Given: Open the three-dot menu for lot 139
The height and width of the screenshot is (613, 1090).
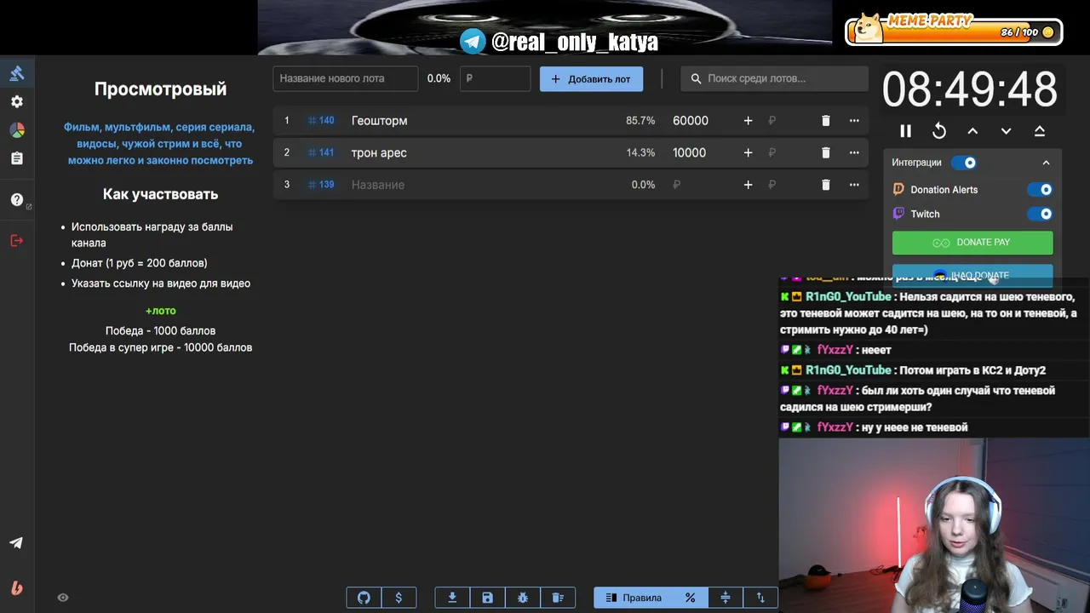Looking at the screenshot, I should tap(854, 185).
